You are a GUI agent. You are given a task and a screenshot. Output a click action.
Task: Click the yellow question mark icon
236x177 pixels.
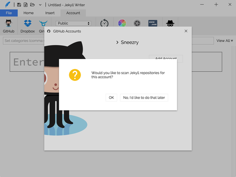click(75, 75)
